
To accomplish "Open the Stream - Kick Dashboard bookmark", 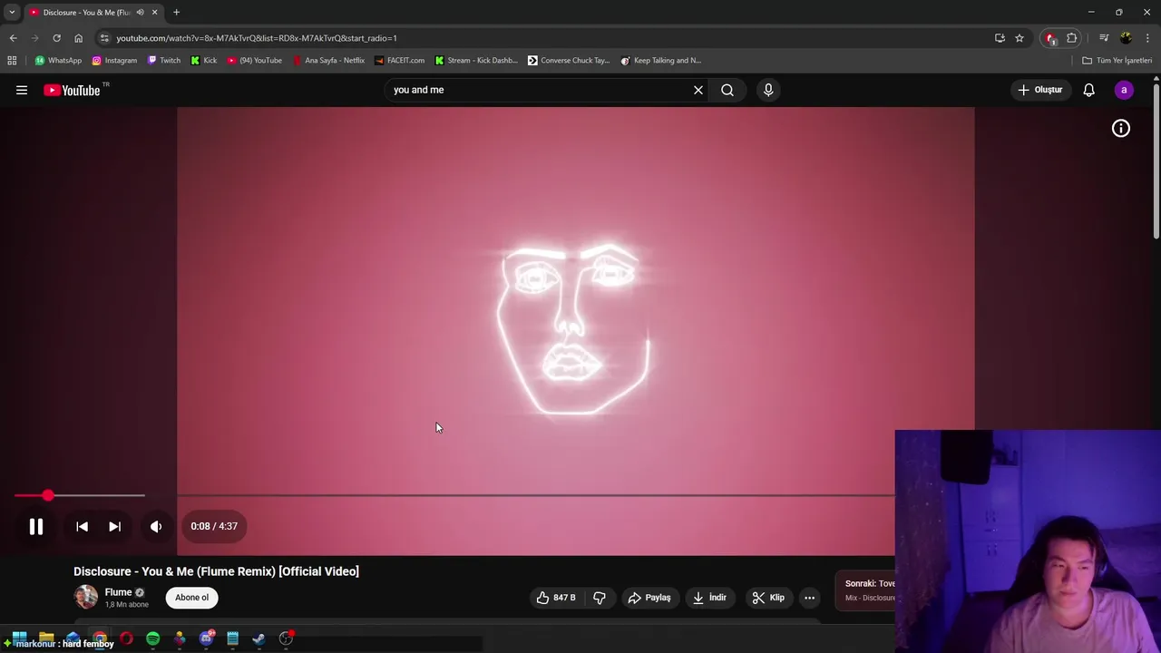I will [475, 61].
